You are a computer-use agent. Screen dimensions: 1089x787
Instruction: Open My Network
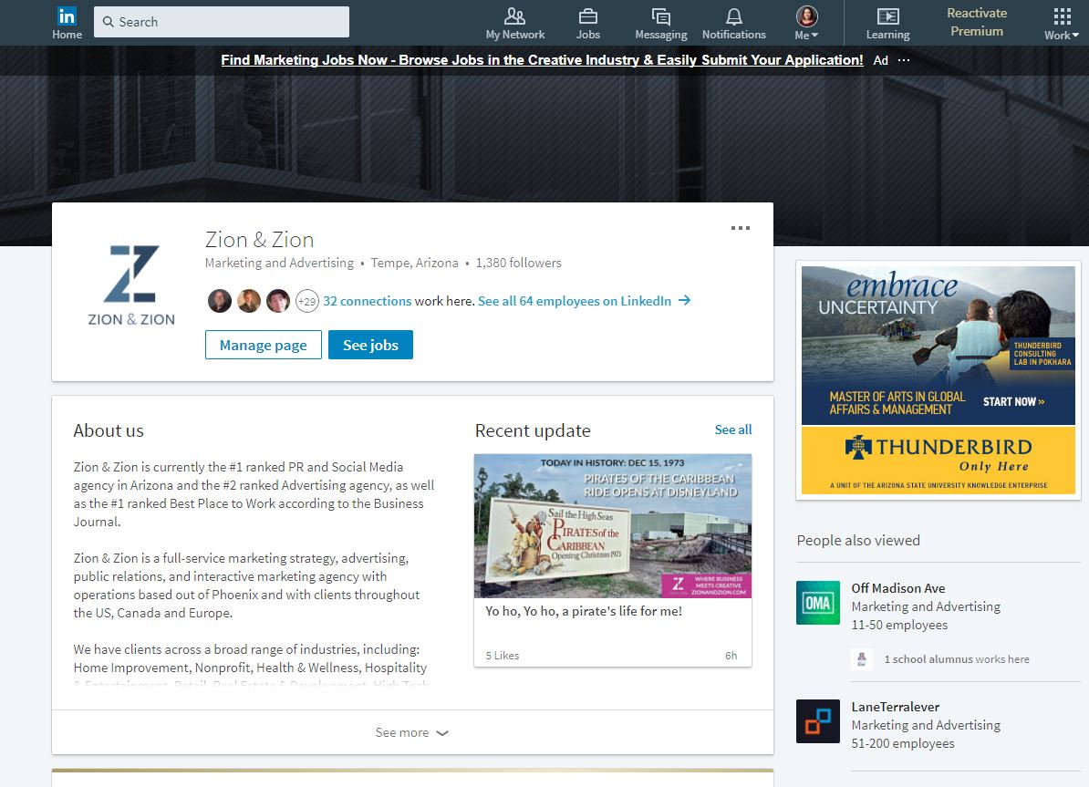(514, 22)
